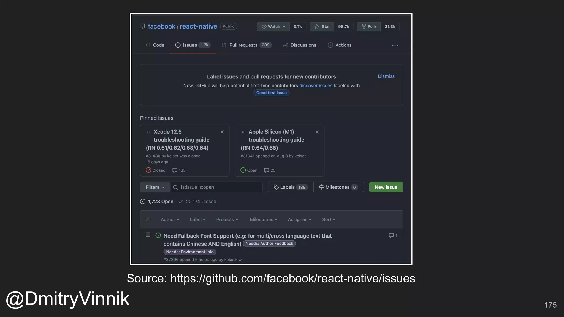Open the react-native repository link
Viewport: 564px width, 317px height.
(x=198, y=26)
